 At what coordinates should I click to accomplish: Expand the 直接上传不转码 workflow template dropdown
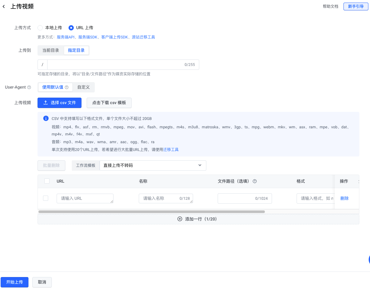coord(153,166)
